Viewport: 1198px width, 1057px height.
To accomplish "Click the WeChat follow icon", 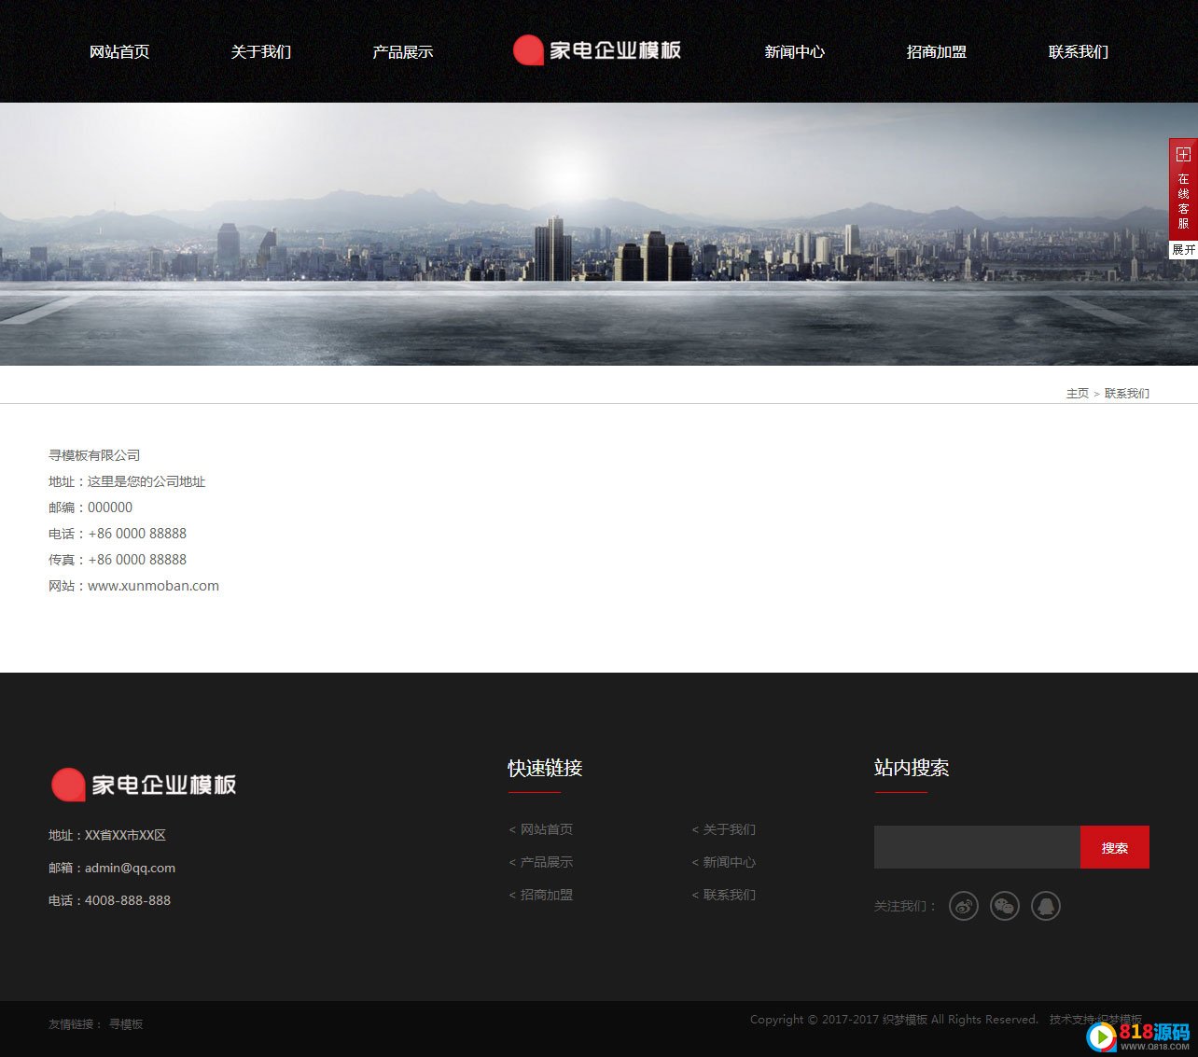I will coord(1004,906).
